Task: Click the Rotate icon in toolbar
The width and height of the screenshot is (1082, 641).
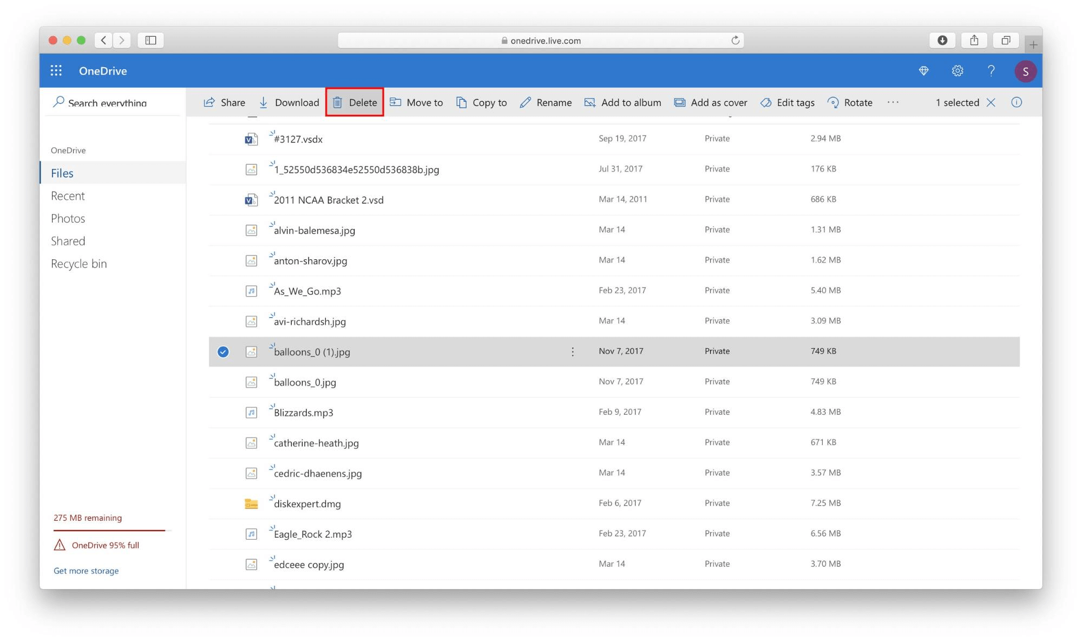Action: click(x=832, y=101)
